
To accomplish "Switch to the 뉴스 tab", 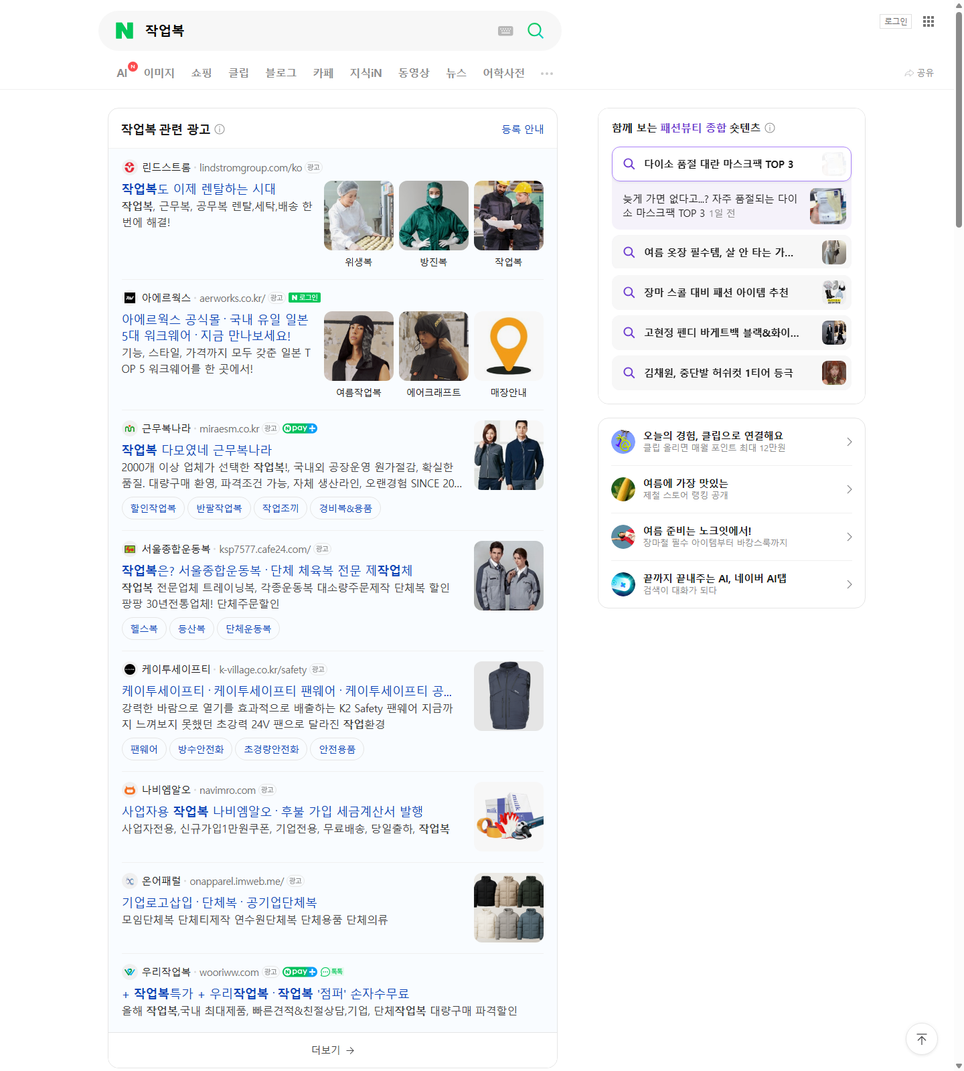I will pos(456,73).
